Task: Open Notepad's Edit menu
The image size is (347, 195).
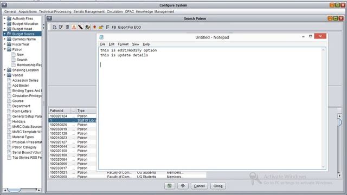Action: coord(112,44)
